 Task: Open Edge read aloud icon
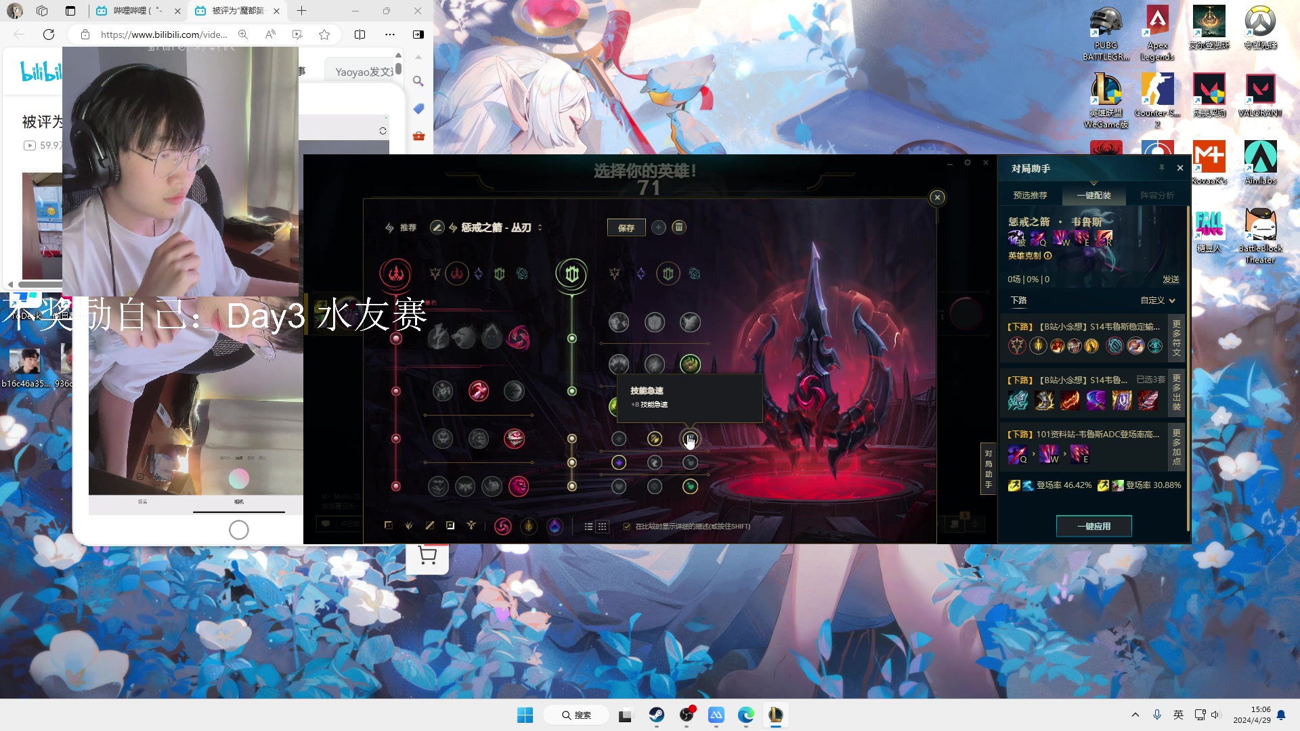click(x=270, y=35)
